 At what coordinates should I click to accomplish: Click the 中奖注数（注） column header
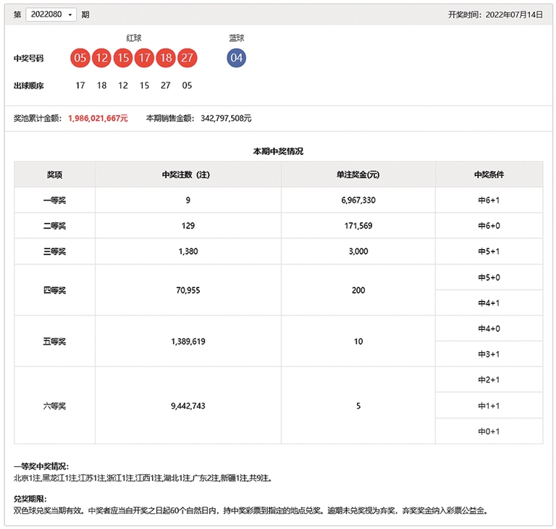click(188, 174)
